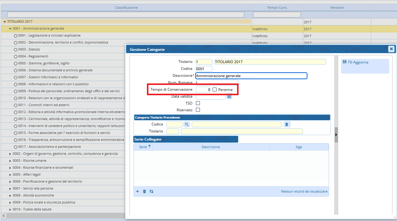Tick the TSO checkbox

198,103
